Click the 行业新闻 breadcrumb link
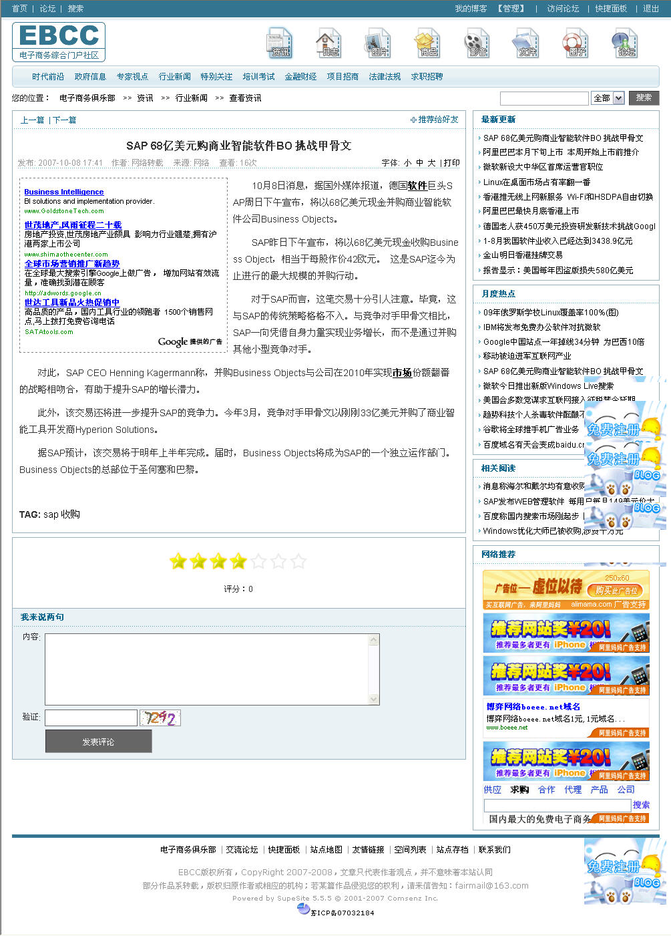 pos(192,98)
